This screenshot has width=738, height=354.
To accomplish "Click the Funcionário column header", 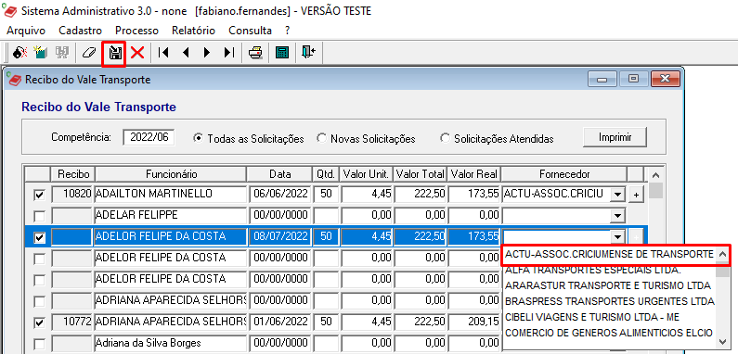I will pyautogui.click(x=171, y=174).
